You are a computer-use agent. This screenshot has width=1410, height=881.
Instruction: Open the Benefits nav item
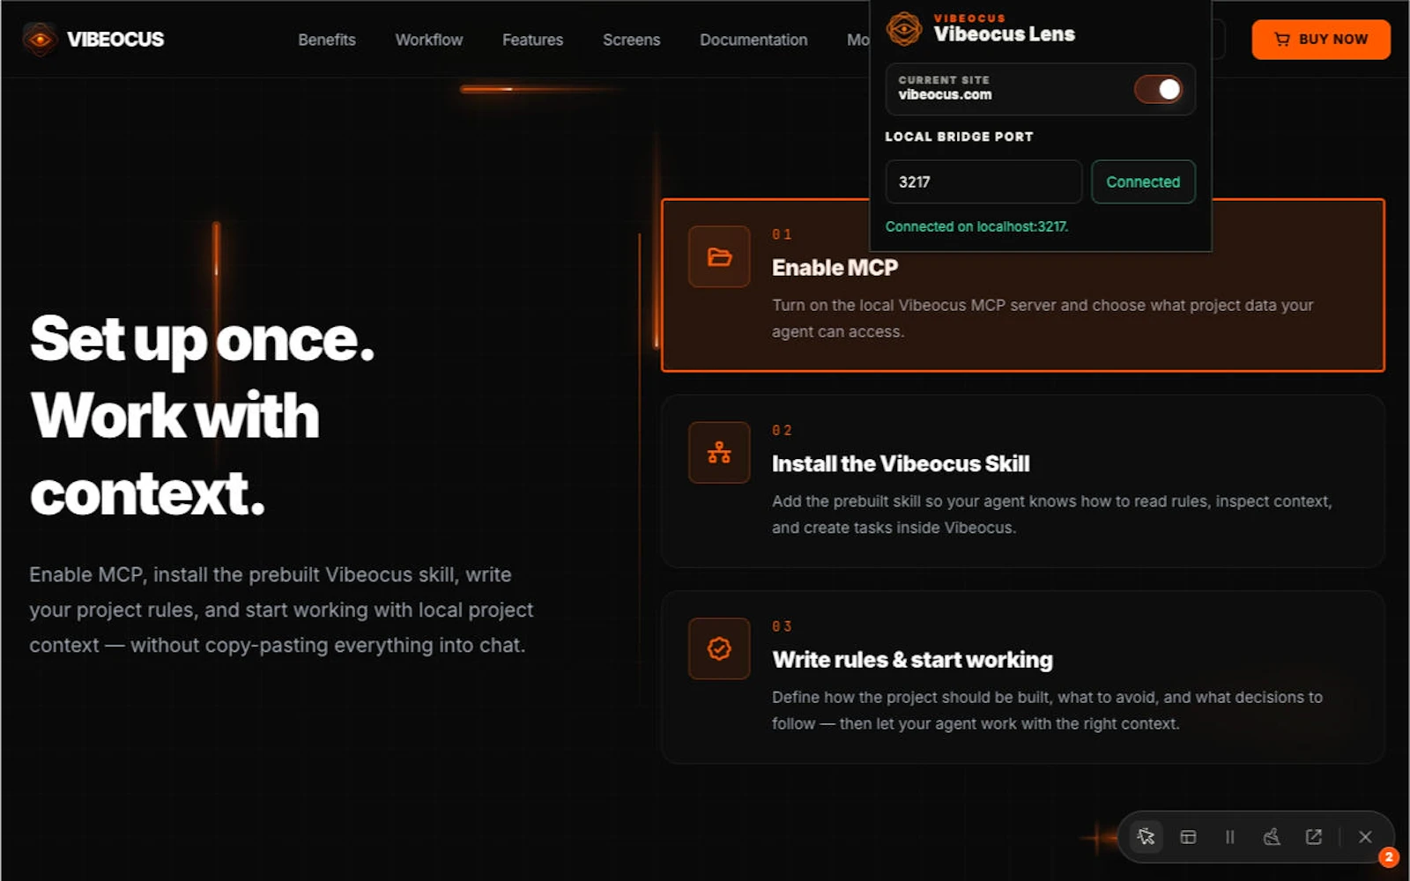327,40
